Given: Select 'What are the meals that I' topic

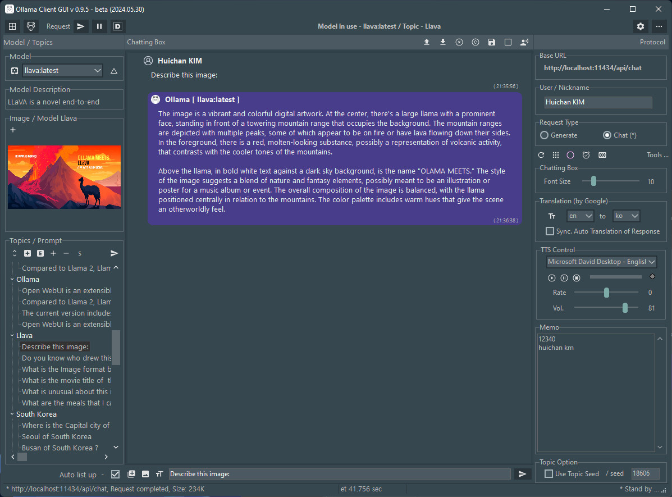Looking at the screenshot, I should coord(66,403).
